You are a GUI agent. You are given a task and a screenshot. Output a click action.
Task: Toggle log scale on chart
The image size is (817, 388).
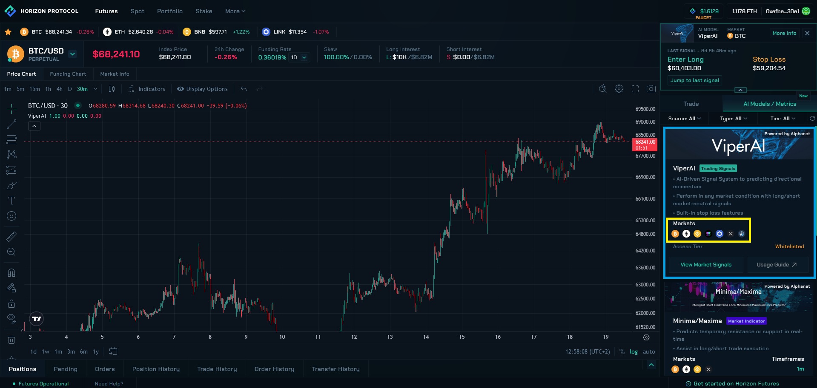coord(634,351)
